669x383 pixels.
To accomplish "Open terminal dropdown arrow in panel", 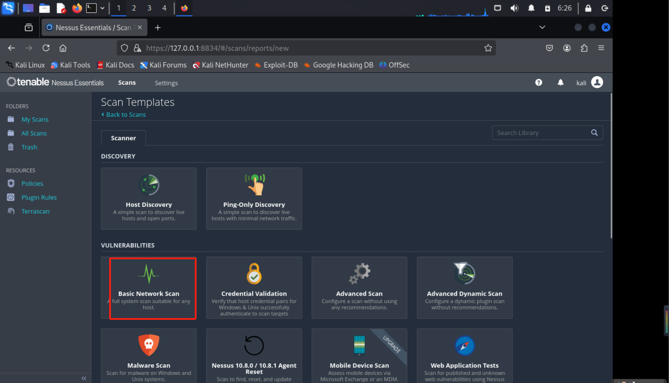I will click(102, 8).
